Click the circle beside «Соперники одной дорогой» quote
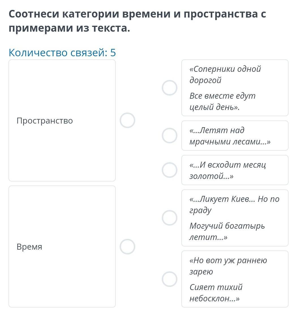 tap(169, 88)
